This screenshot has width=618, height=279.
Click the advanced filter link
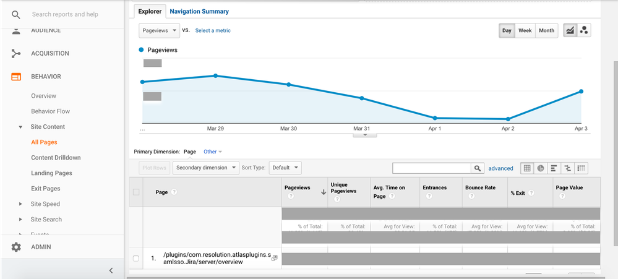500,168
